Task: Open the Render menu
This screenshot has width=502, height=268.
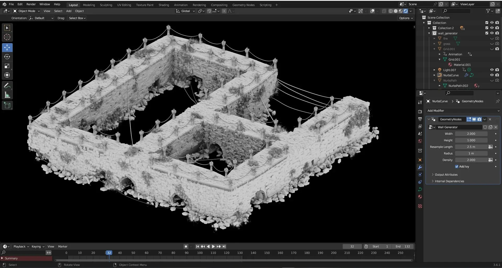Action: pos(31,4)
